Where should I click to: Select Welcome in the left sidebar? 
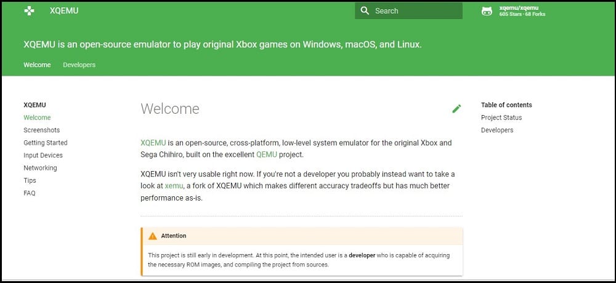point(37,118)
